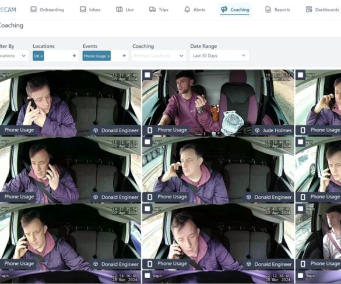
Task: Click steering wheel icon beside Jude Holmes
Action: point(257,130)
